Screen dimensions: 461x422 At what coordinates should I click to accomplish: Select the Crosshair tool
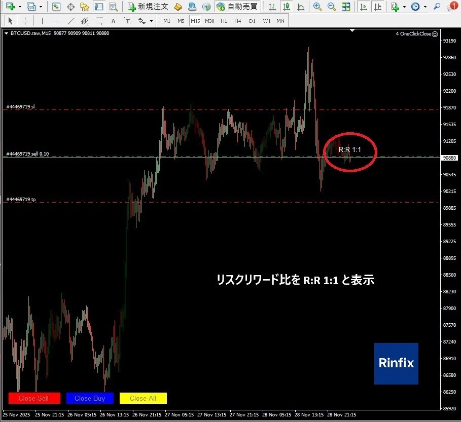pos(25,21)
